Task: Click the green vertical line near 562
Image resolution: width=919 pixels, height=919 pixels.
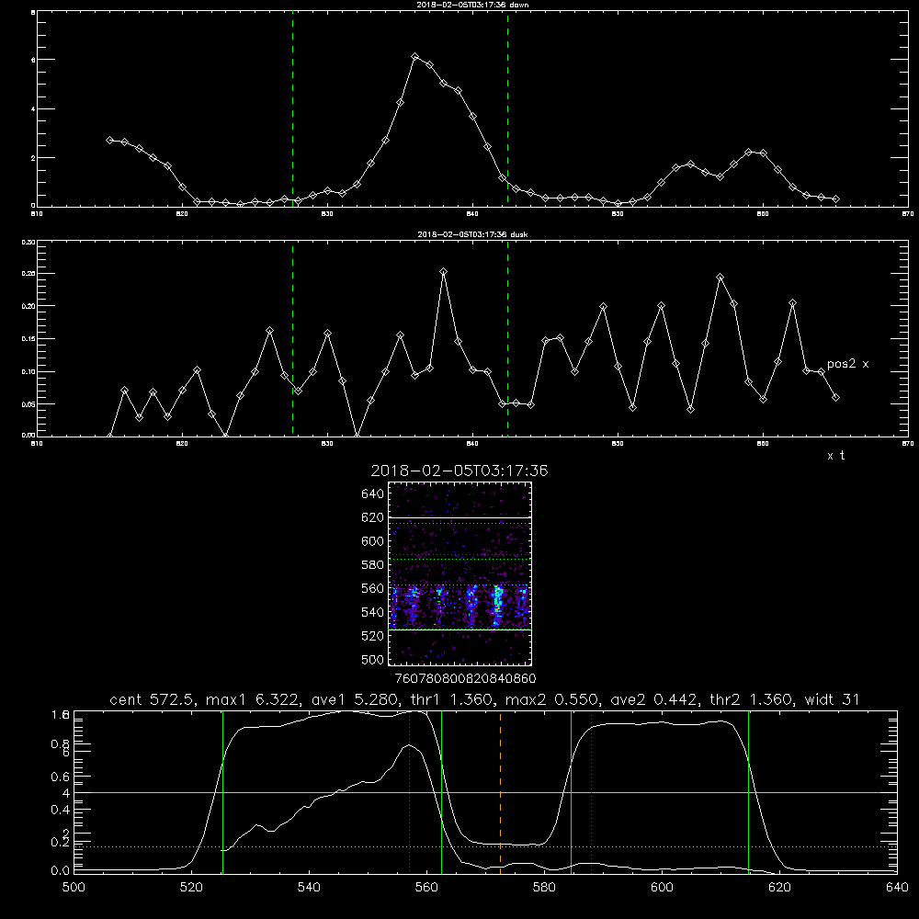Action: 441,791
